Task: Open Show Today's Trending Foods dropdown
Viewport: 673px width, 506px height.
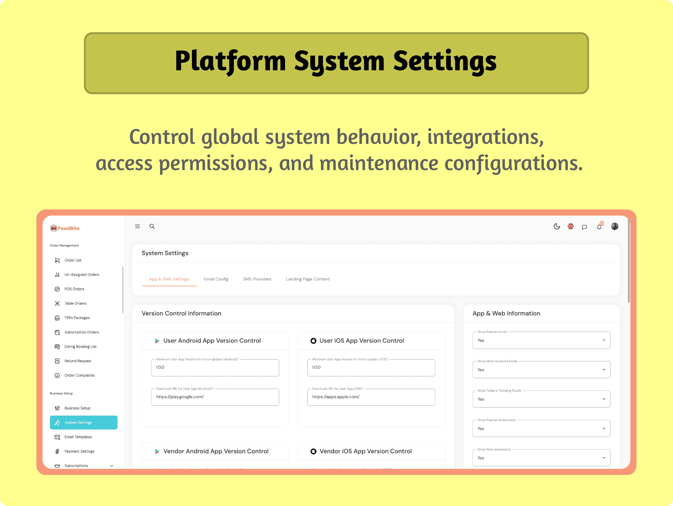Action: pyautogui.click(x=541, y=399)
